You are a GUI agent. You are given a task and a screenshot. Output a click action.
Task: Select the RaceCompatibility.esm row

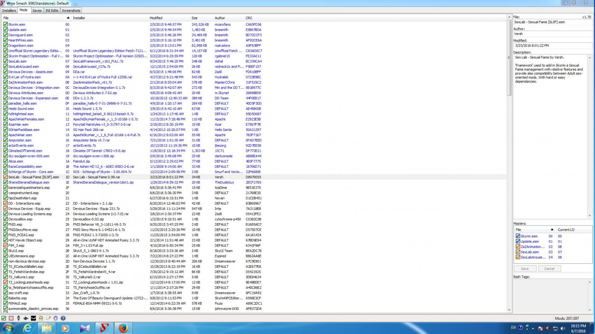tap(254, 167)
